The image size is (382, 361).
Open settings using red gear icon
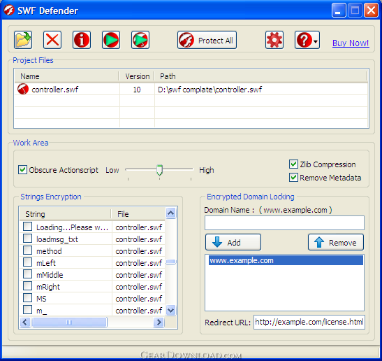click(274, 40)
